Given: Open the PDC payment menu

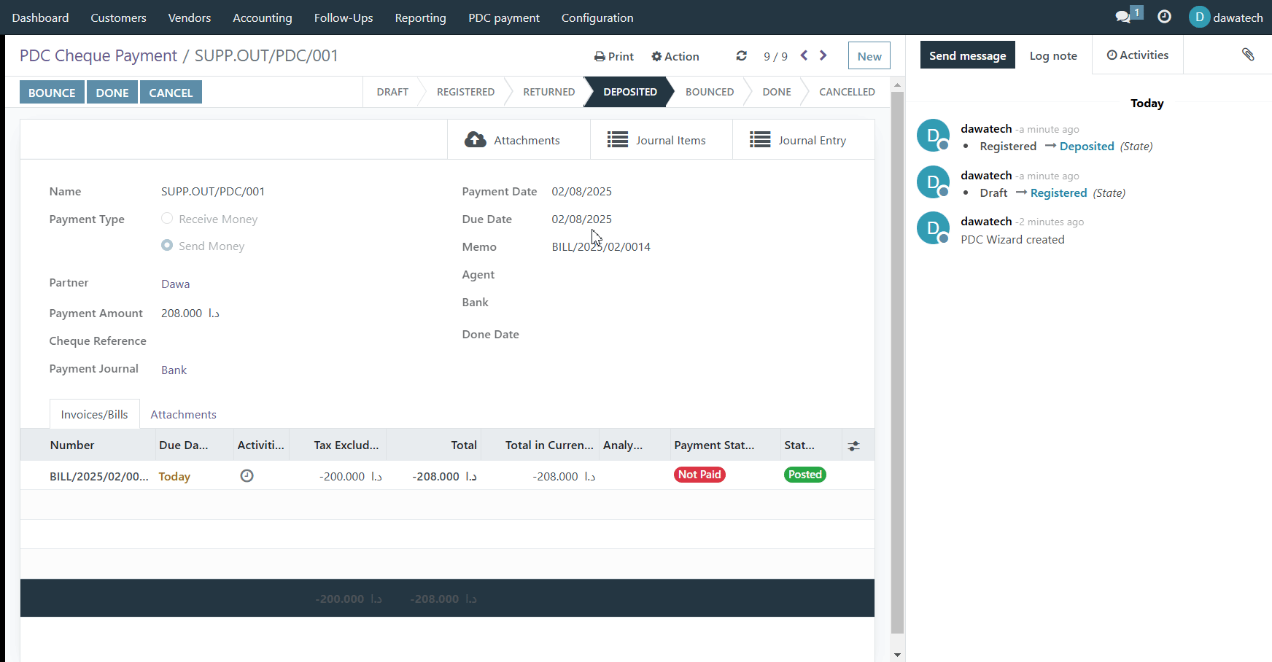Looking at the screenshot, I should point(504,17).
